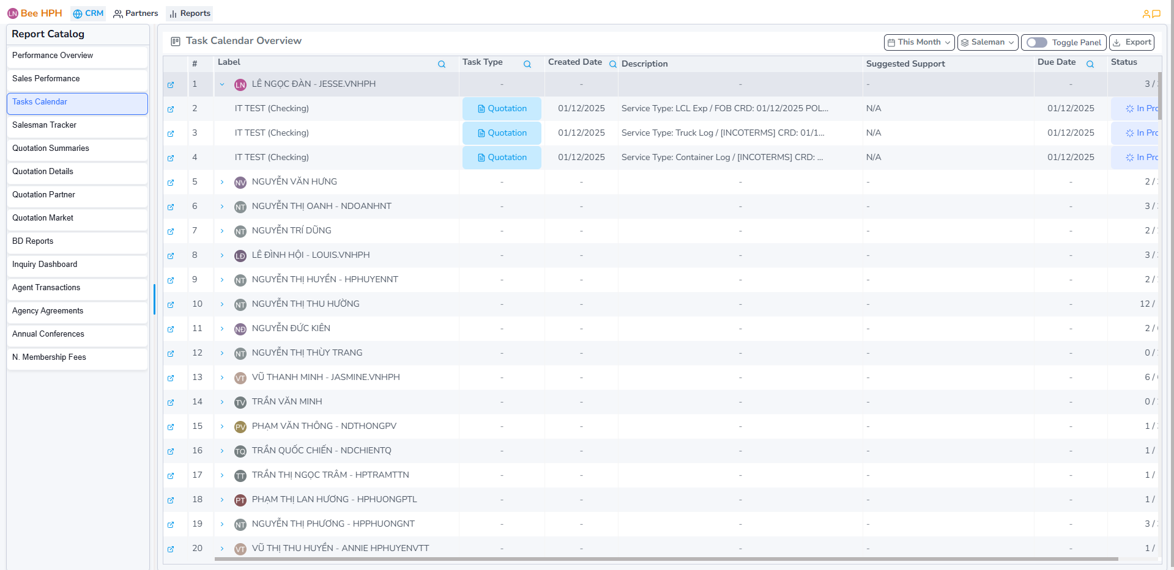Screen dimensions: 1174x570
Task: Click the LN avatar of LÊ NGỌC ĐÀN
Action: click(239, 84)
